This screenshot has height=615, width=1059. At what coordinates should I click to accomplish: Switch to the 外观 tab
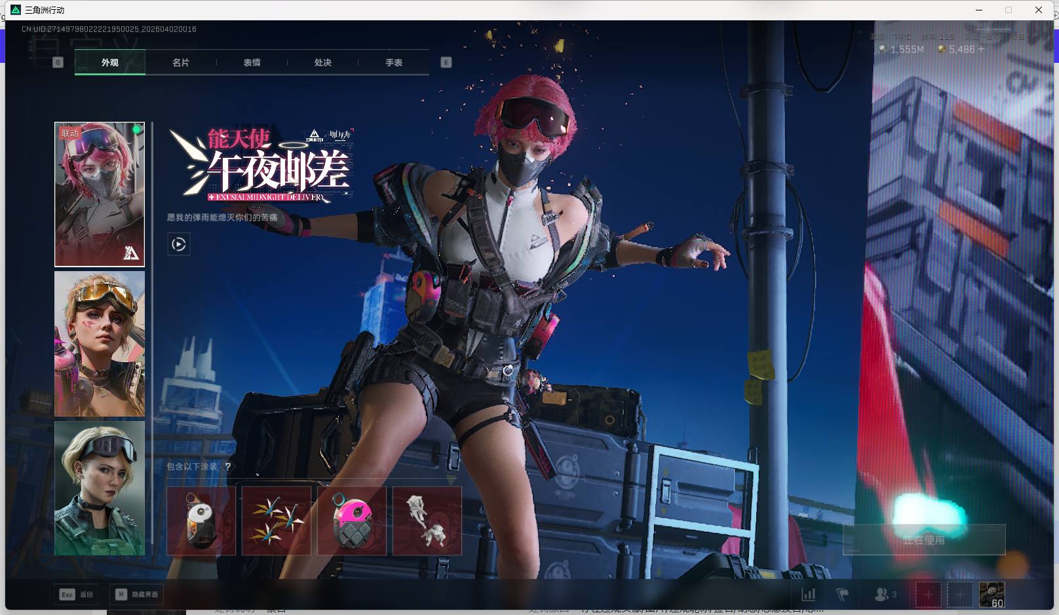click(110, 63)
